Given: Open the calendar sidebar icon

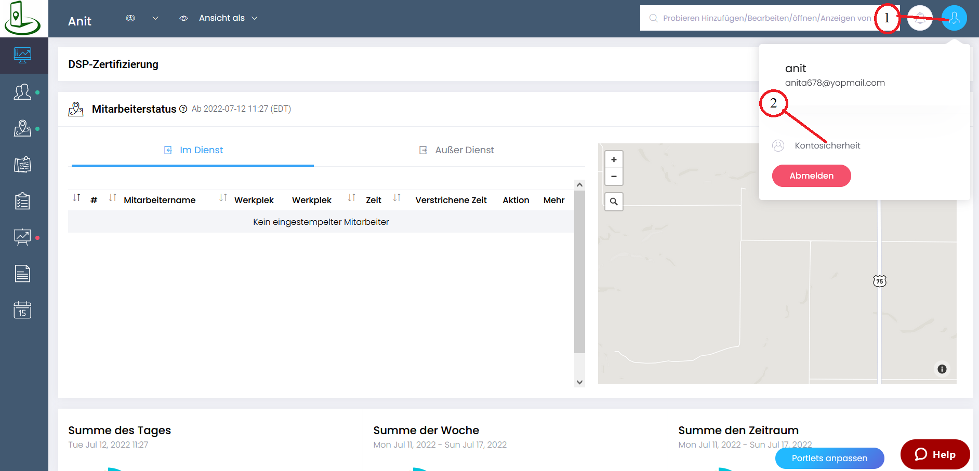Looking at the screenshot, I should [22, 310].
